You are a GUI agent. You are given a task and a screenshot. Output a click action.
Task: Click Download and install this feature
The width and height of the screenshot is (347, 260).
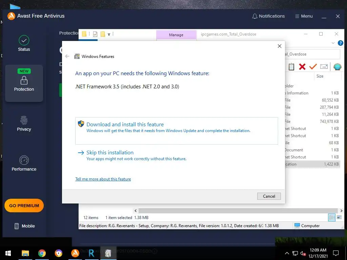[x=176, y=131]
